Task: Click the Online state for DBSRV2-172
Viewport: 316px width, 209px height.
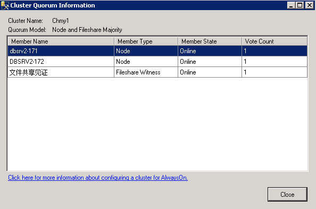Action: [210, 62]
